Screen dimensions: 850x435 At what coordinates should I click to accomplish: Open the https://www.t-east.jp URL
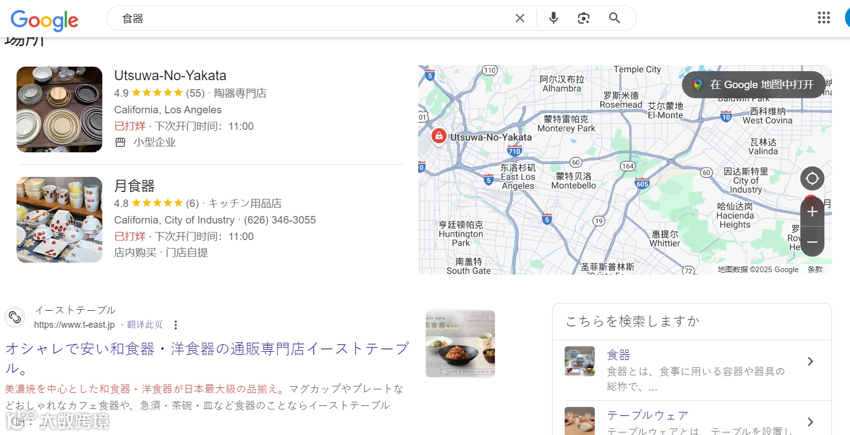coord(74,325)
